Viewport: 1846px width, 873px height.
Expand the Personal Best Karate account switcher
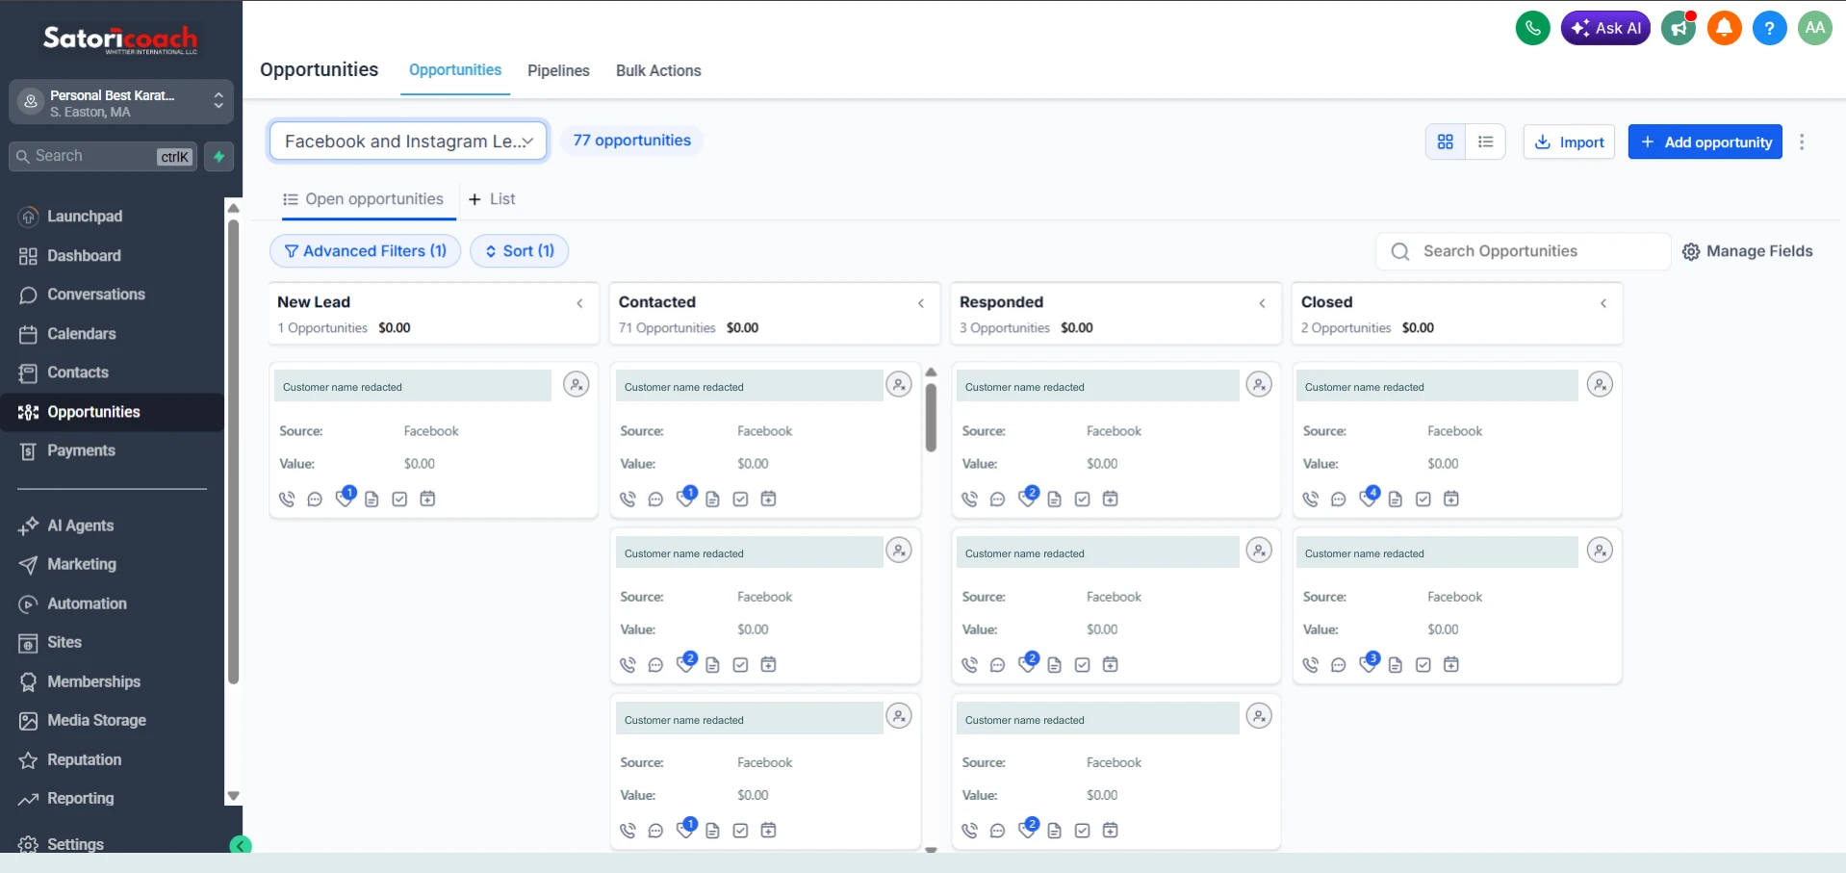pos(121,102)
